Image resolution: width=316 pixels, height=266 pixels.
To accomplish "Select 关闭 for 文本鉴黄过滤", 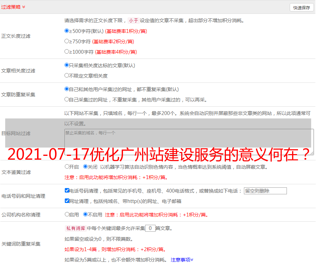I will coord(85,167).
